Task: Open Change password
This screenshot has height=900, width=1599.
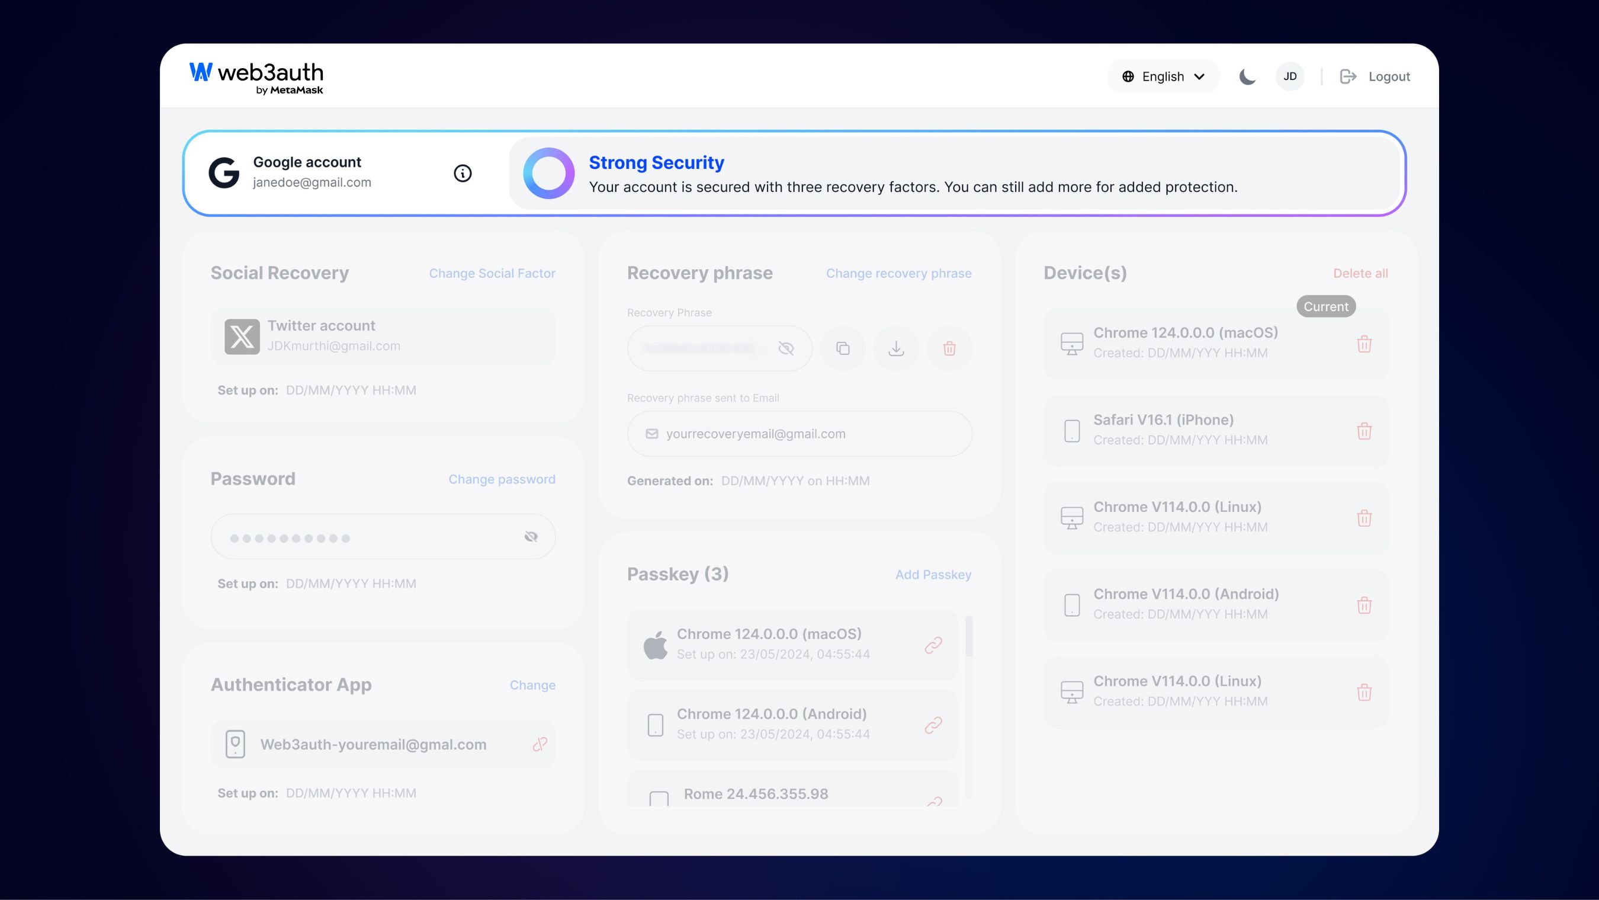Action: point(502,479)
